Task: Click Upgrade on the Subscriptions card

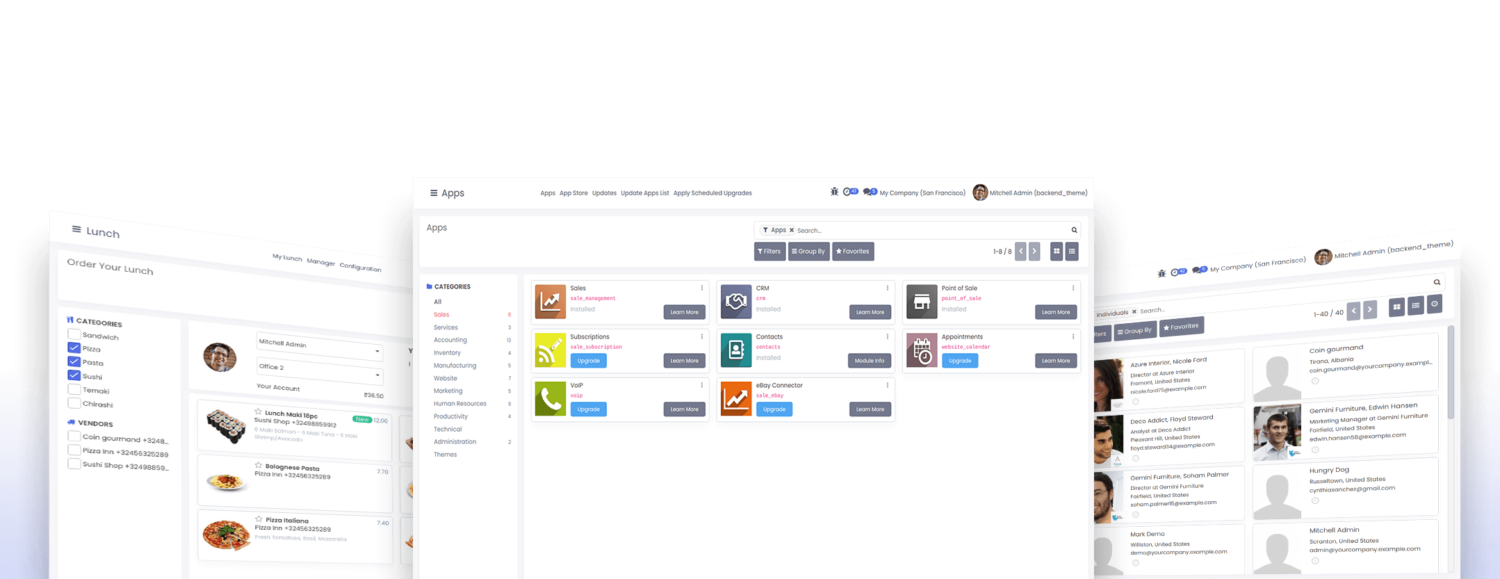Action: click(x=588, y=361)
